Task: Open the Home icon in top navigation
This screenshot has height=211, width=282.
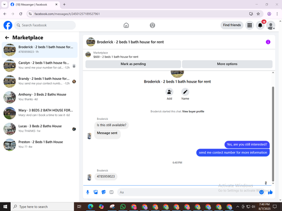Action: pyautogui.click(x=126, y=25)
